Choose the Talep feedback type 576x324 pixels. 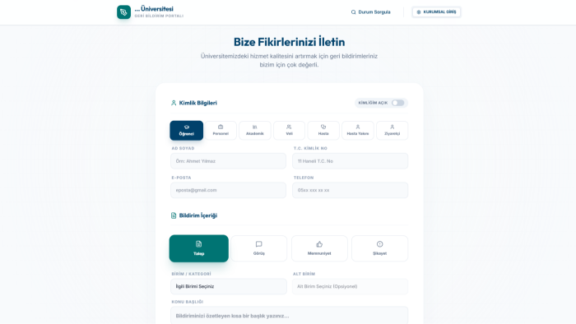click(x=199, y=248)
